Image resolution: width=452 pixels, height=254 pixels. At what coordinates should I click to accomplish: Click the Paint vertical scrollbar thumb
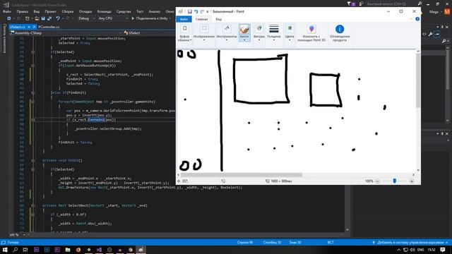pos(418,81)
